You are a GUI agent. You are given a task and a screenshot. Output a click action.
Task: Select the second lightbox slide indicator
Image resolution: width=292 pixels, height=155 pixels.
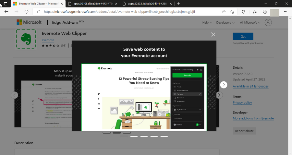click(134, 136)
